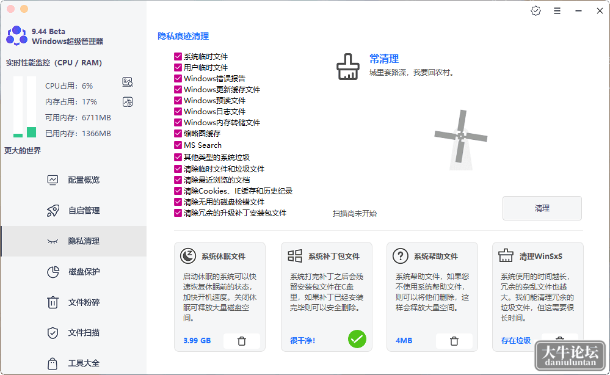Click the RAM usage green bar
Screen dimensions: 610x375
click(x=32, y=133)
